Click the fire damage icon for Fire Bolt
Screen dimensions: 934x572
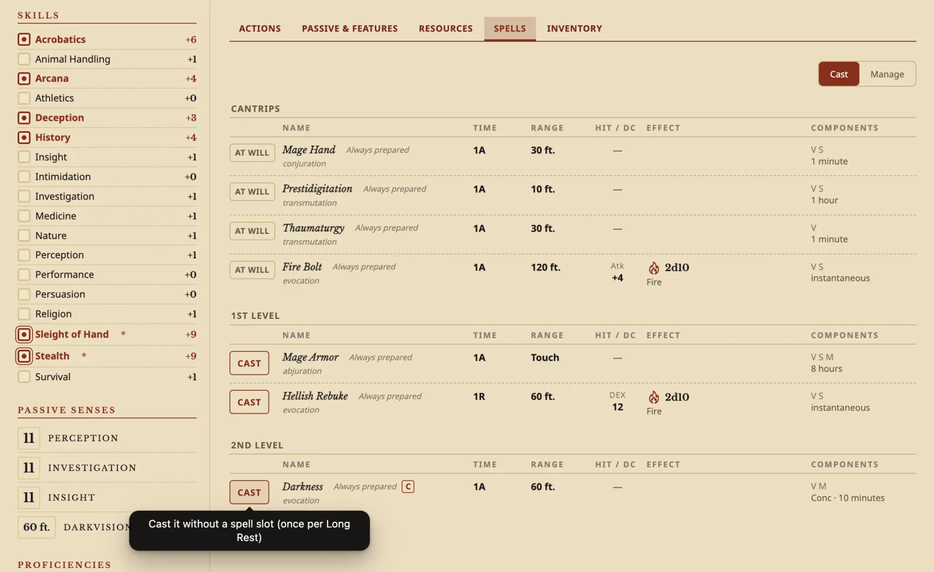tap(654, 268)
